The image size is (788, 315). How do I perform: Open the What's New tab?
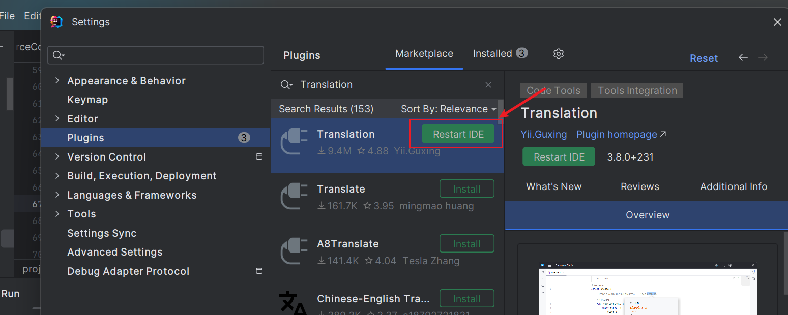553,186
